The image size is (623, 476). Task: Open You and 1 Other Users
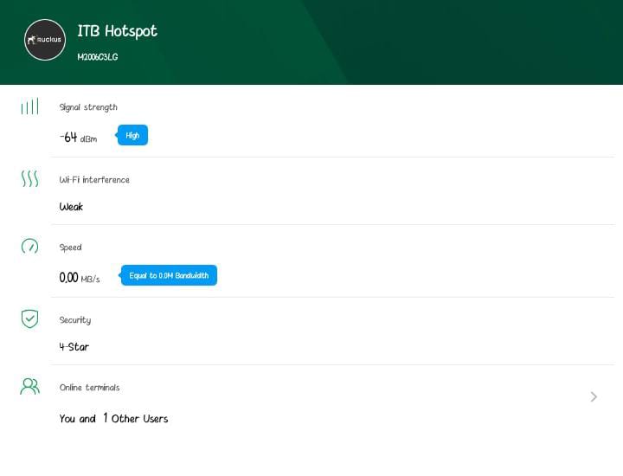113,419
